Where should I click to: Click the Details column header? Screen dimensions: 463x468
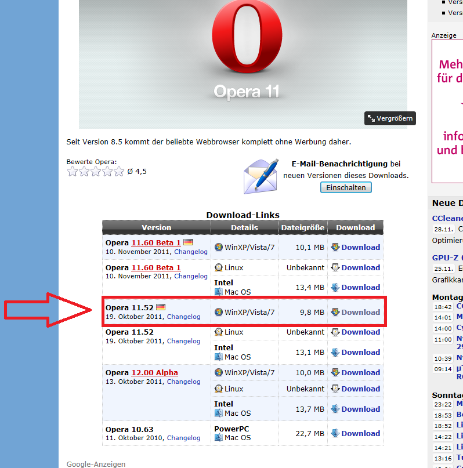click(244, 227)
